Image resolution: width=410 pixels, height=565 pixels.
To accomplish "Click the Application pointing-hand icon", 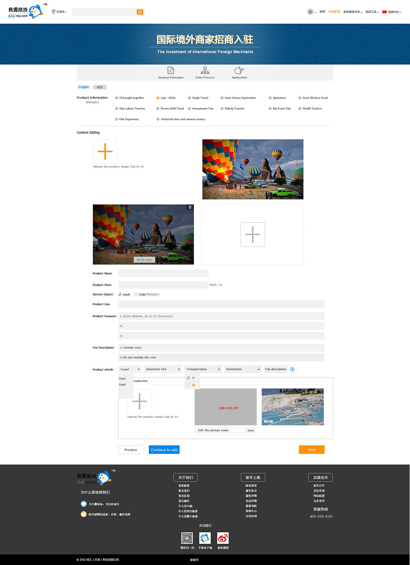I will point(239,70).
